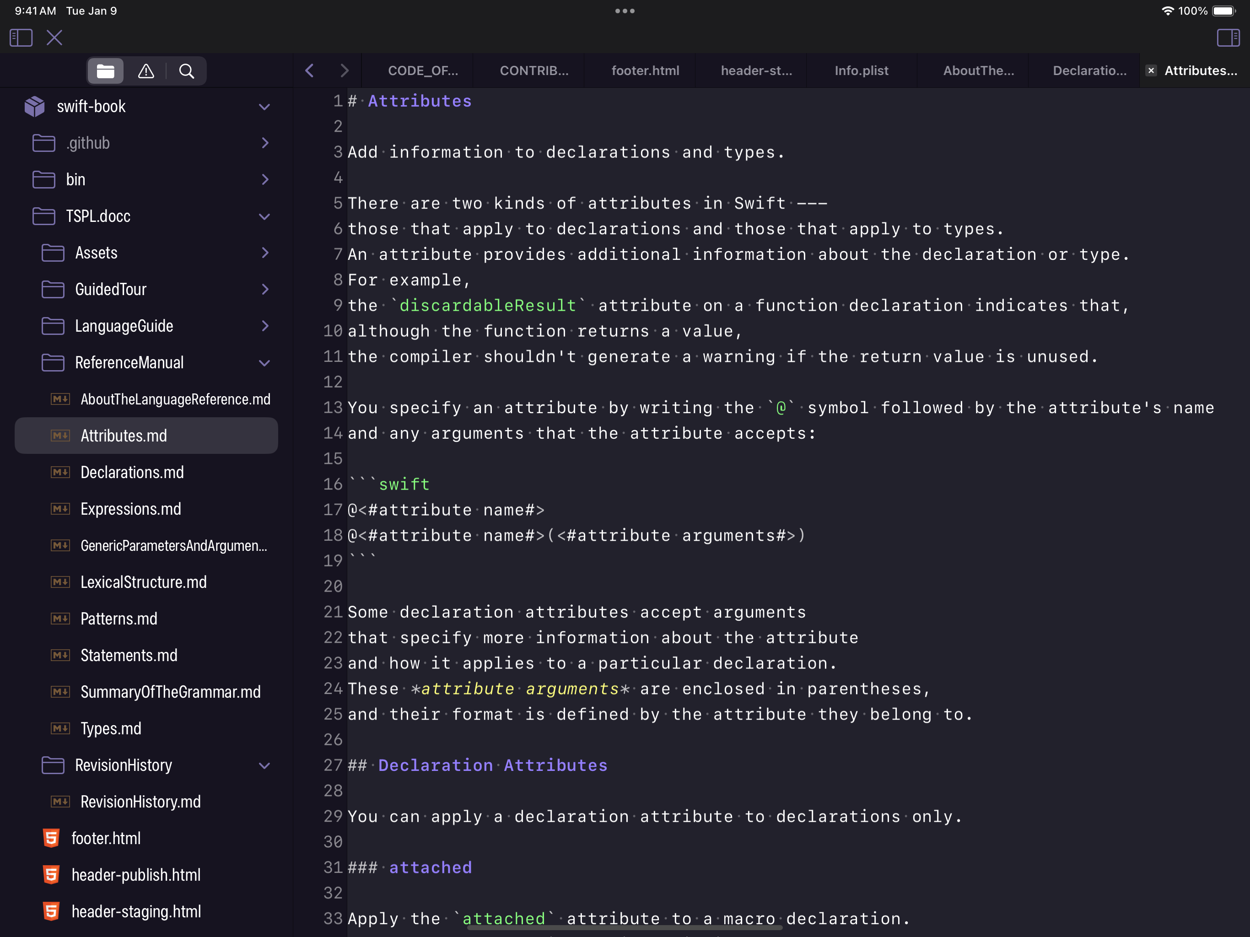Open SummaryOfTheGrammar.md file
The width and height of the screenshot is (1250, 937).
pos(146,692)
